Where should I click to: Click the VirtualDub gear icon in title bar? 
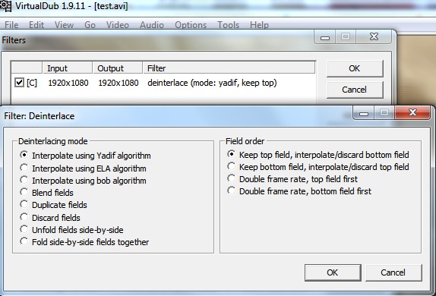click(5, 6)
